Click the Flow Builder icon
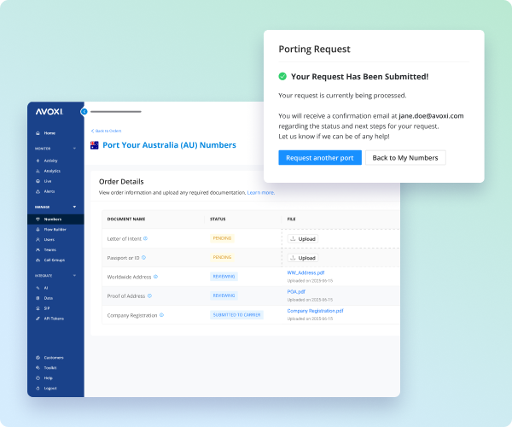 38,230
